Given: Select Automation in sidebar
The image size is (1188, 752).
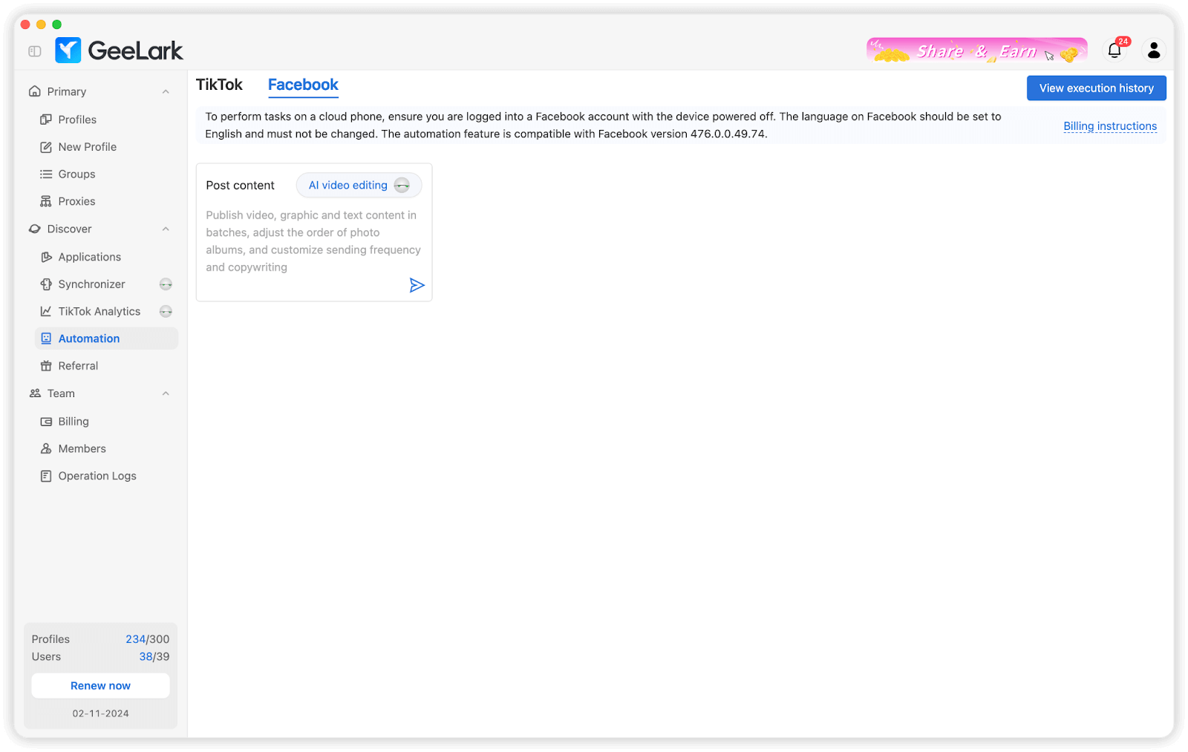Looking at the screenshot, I should tap(106, 339).
